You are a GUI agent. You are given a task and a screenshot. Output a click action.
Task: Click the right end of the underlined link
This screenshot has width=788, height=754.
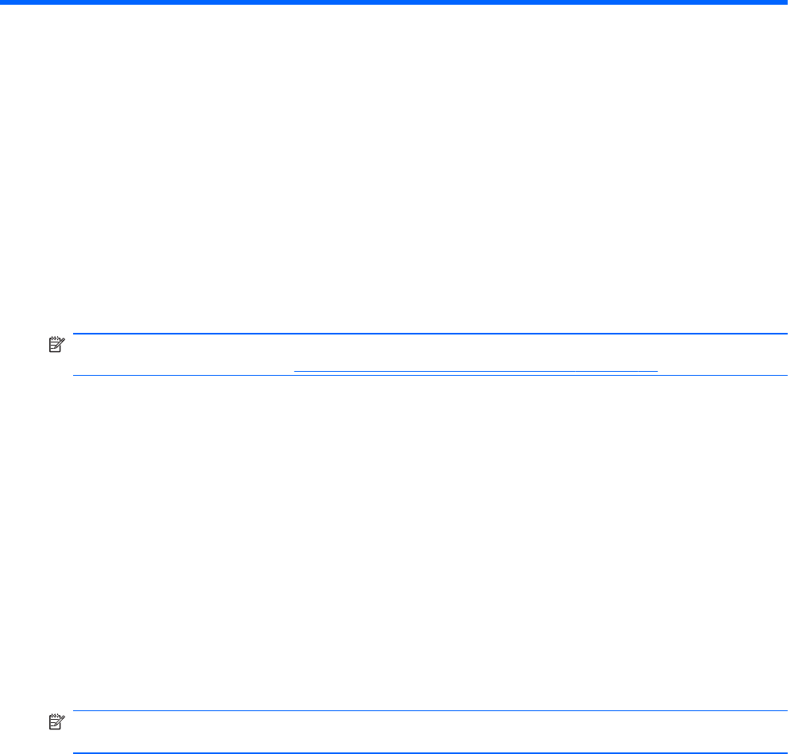pos(656,371)
